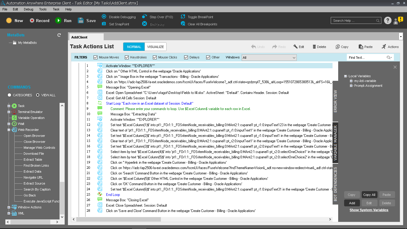Run the task with the green Run icon
The height and width of the screenshot is (229, 407).
[58, 21]
